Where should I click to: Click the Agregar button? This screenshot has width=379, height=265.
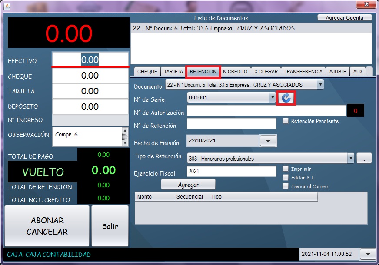[x=188, y=185]
